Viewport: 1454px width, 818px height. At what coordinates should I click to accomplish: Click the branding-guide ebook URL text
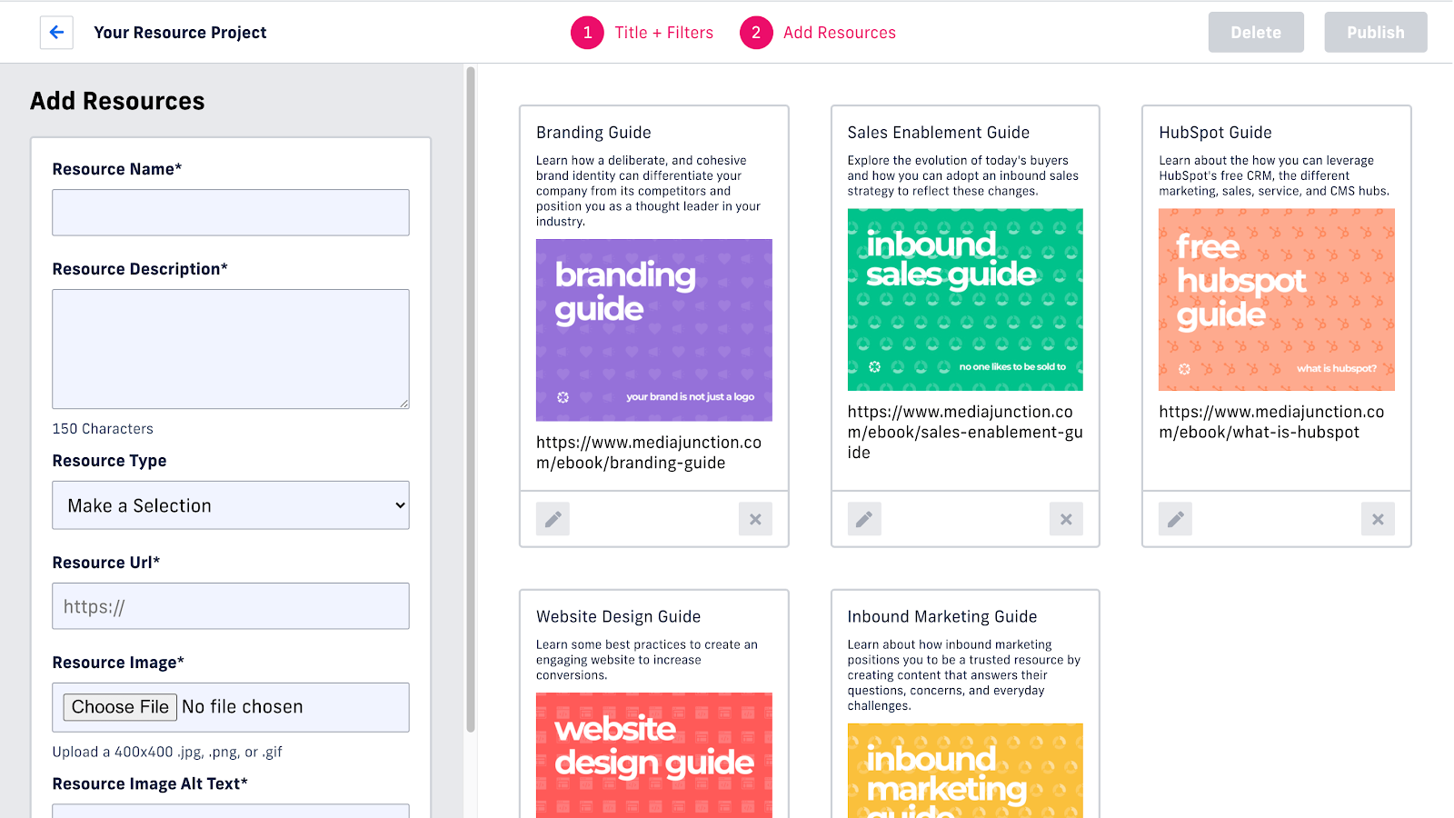(649, 453)
